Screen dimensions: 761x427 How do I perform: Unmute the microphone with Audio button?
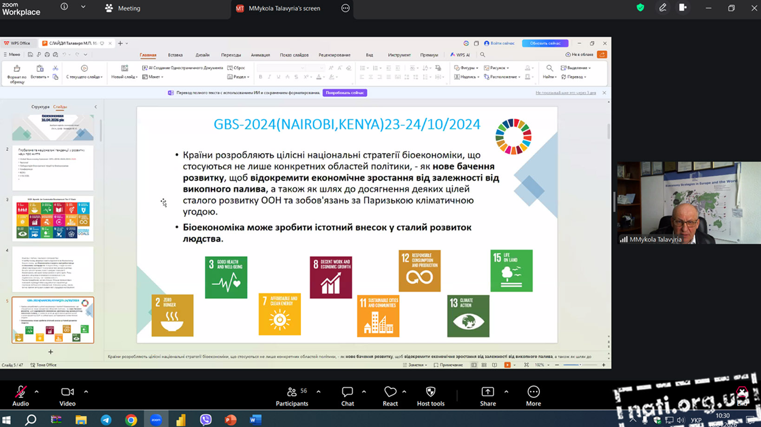(20, 396)
